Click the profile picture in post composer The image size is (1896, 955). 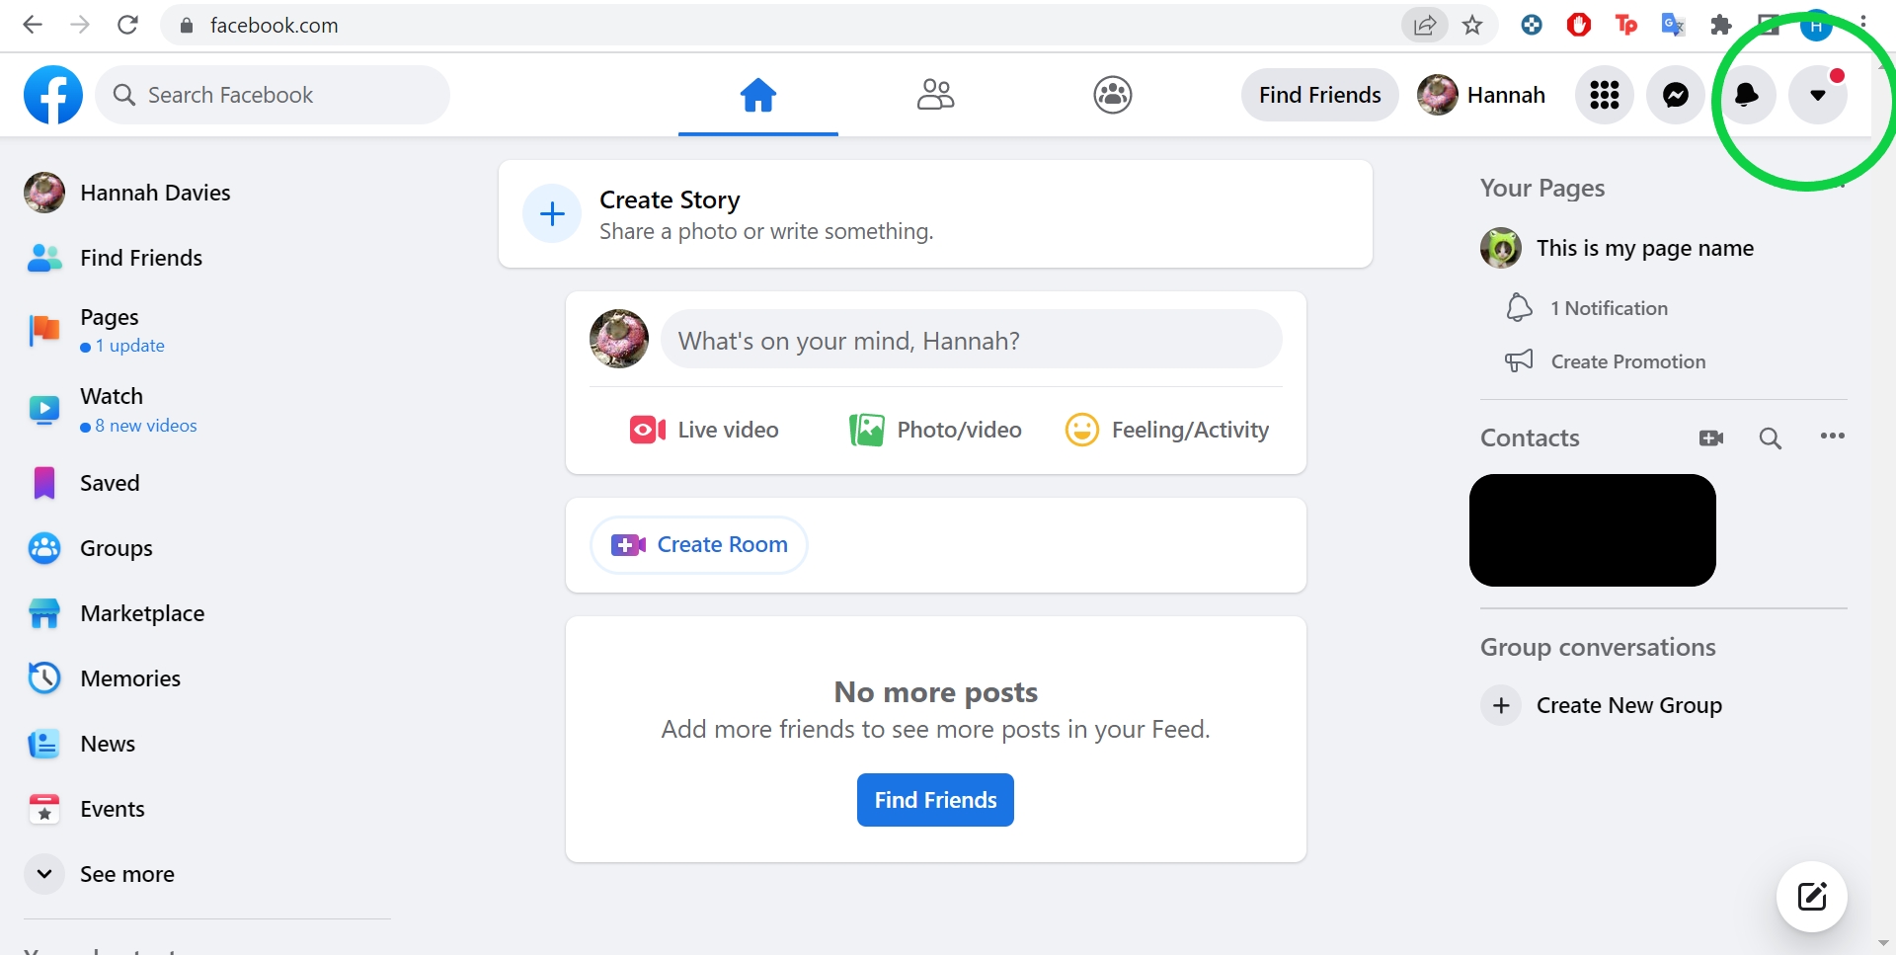619,339
